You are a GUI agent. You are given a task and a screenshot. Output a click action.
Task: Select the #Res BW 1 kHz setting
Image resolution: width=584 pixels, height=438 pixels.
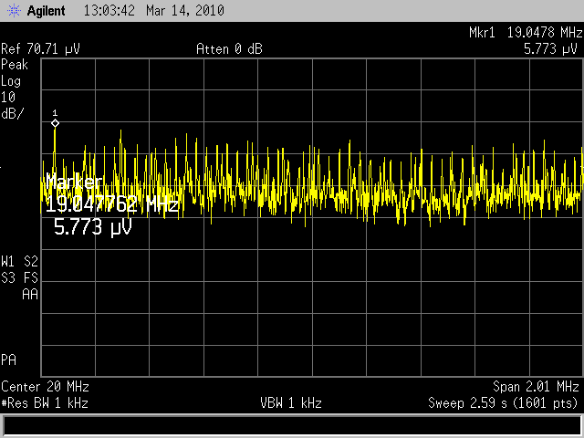pos(46,402)
